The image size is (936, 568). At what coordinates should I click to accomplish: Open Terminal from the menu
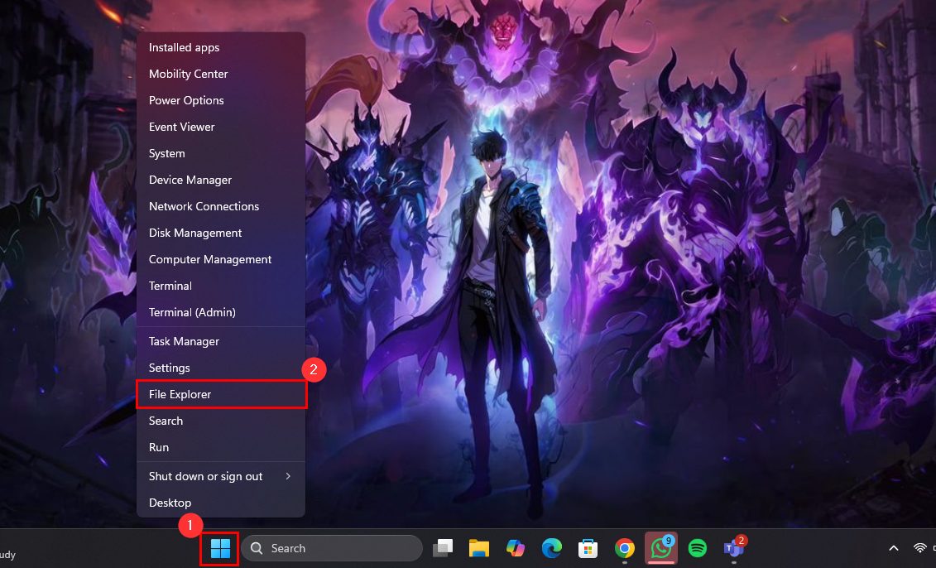coord(221,286)
